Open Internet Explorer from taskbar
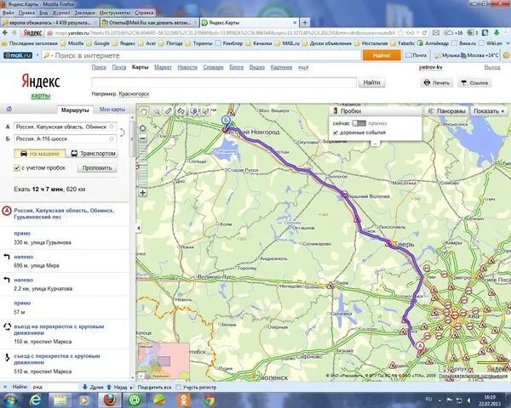This screenshot has height=408, width=511. point(35,399)
